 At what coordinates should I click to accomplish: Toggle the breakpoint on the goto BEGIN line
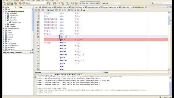tap(38, 40)
